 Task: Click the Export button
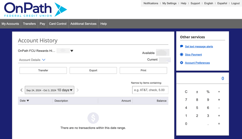[93, 70]
